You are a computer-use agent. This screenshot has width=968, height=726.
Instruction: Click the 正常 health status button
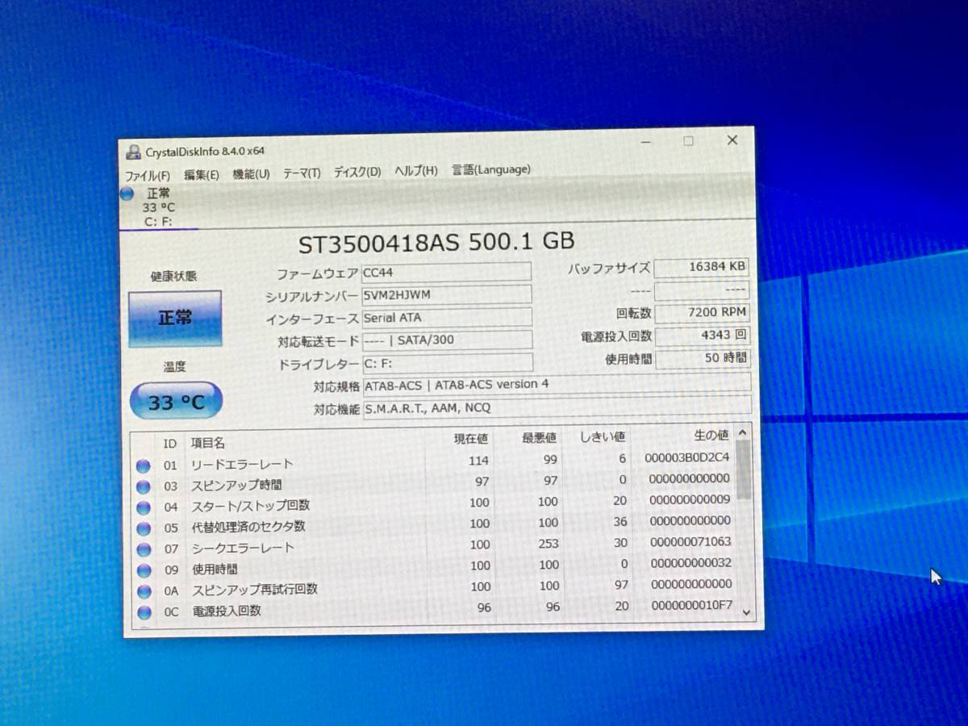(x=174, y=317)
